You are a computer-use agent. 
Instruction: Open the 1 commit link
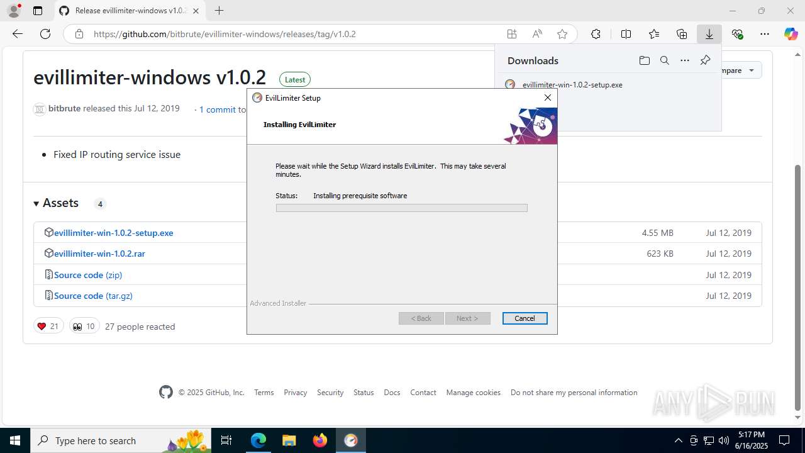tap(218, 109)
